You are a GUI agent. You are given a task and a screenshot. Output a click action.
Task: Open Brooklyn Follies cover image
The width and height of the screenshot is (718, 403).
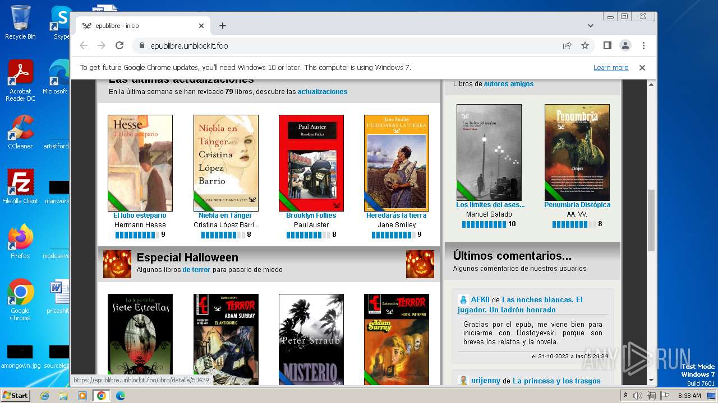coord(311,163)
